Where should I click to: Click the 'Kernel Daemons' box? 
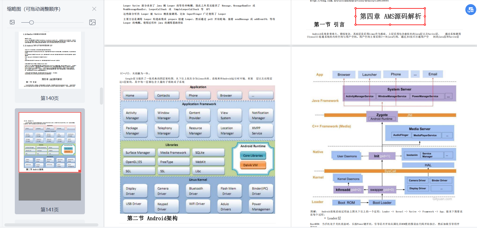point(348,179)
